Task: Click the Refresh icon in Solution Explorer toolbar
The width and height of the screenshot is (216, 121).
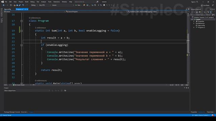Action: point(211,12)
